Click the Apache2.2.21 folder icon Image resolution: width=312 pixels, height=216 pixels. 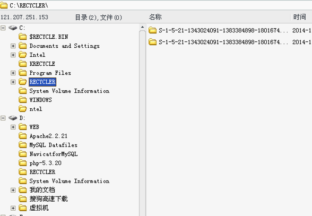click(x=23, y=136)
